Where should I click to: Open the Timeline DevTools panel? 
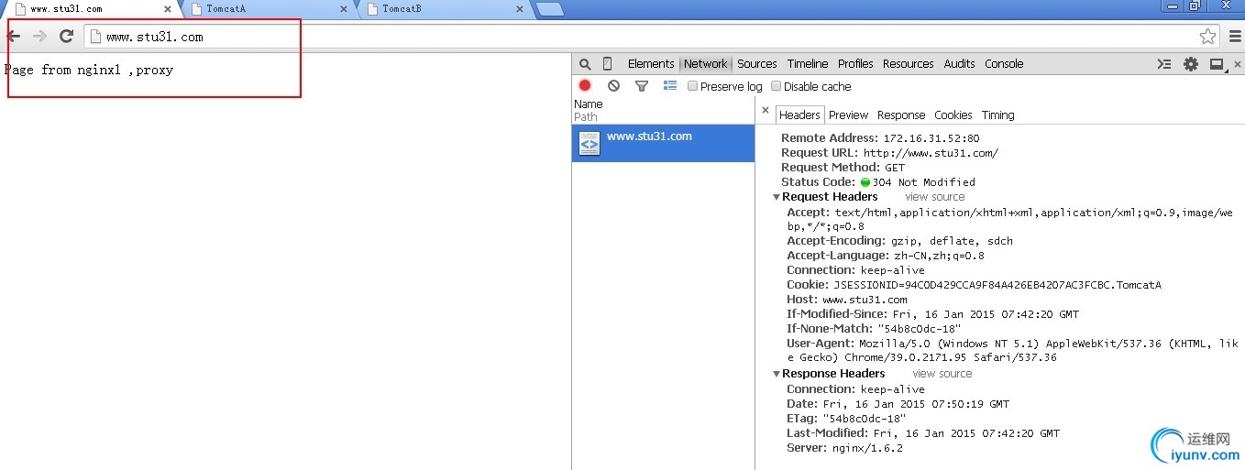(808, 64)
